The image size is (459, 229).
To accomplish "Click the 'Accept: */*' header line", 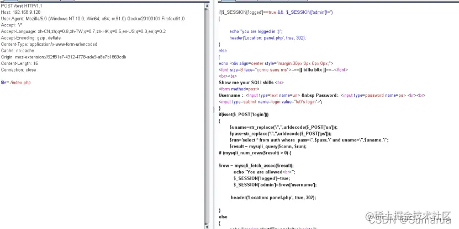I will 12,25.
